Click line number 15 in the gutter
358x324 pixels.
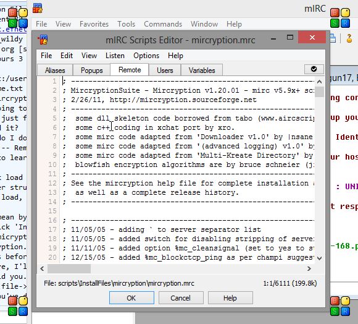52,211
